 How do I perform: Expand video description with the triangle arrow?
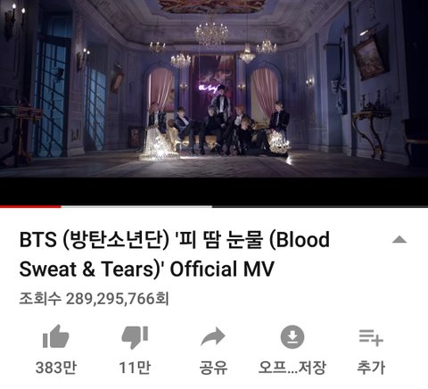coord(399,239)
